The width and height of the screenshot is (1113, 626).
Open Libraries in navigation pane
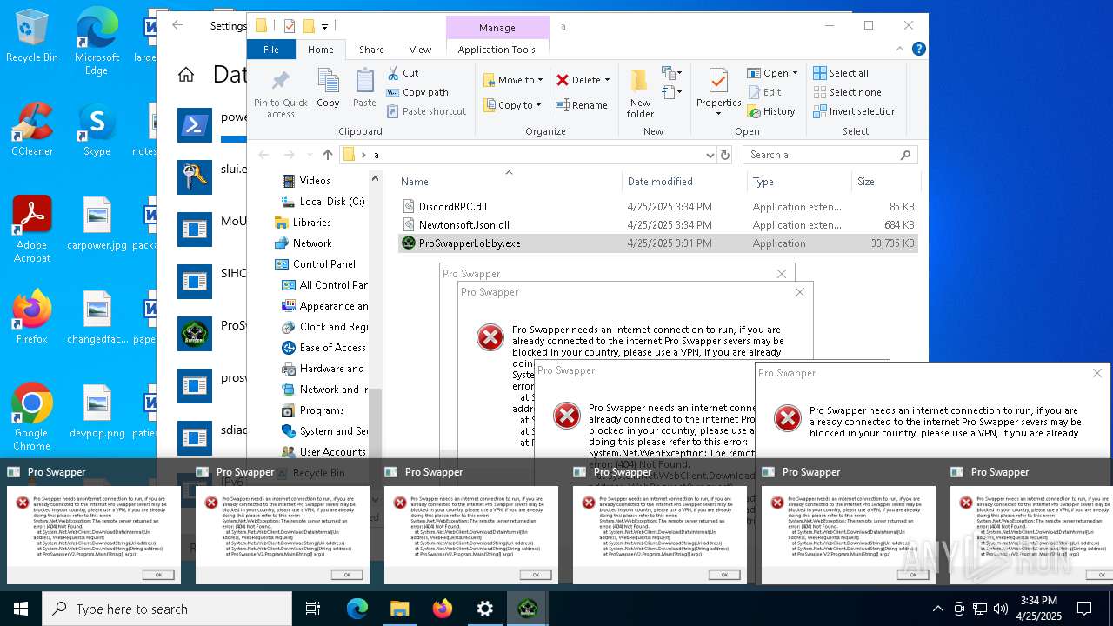point(303,223)
